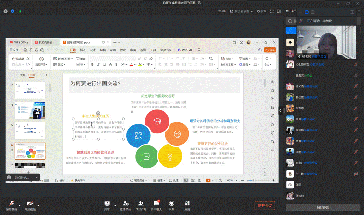The height and width of the screenshot is (215, 364).
Task: Collapse the member panel with side arrow
Action: point(281,110)
